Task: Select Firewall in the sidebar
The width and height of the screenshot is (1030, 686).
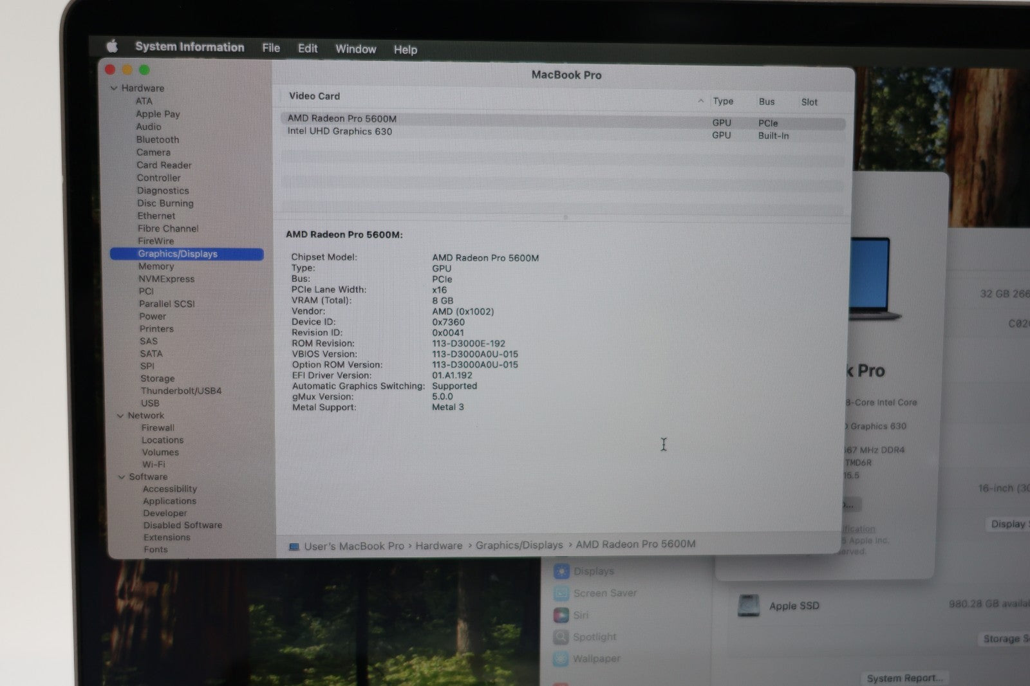Action: (x=158, y=428)
